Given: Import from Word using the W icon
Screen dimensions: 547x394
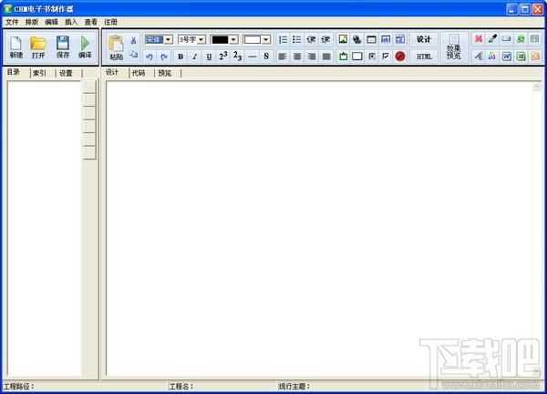Looking at the screenshot, I should 507,57.
